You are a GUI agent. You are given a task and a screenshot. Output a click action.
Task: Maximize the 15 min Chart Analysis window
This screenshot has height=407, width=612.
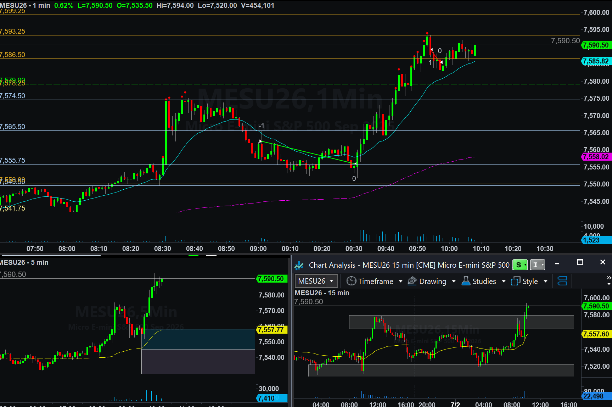click(x=580, y=262)
